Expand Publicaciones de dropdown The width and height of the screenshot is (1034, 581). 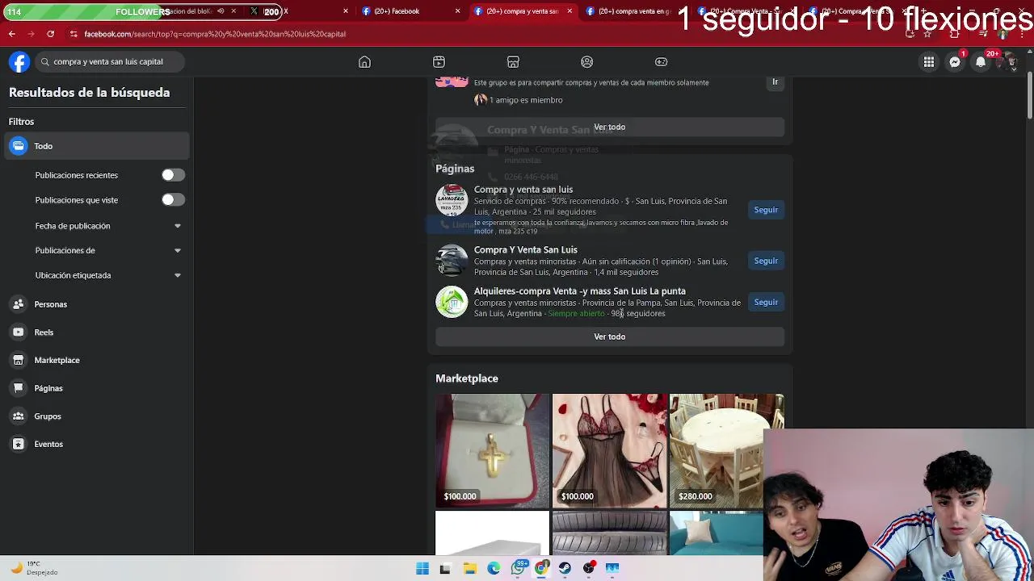[x=178, y=250]
